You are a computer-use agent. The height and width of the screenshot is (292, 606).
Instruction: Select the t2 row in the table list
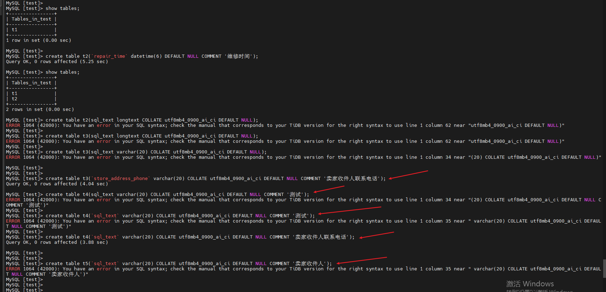coord(15,99)
